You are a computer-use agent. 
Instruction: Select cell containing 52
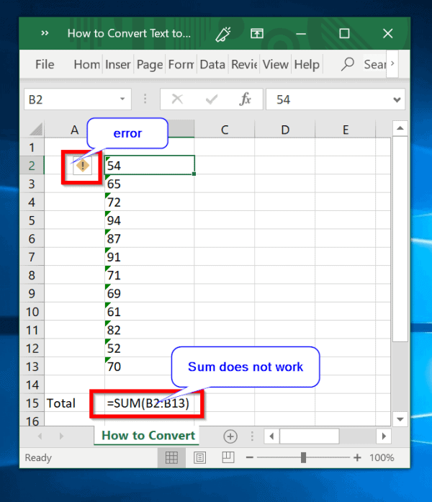[150, 348]
